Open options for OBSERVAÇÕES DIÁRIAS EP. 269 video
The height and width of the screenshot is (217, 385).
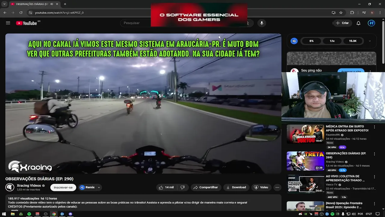pyautogui.click(x=374, y=154)
